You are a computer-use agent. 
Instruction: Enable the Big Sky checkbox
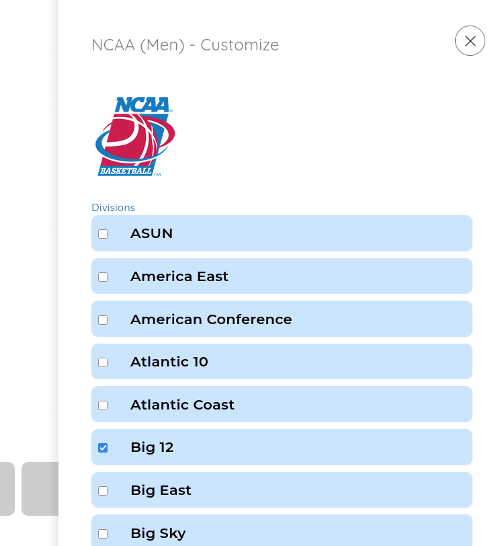[103, 534]
